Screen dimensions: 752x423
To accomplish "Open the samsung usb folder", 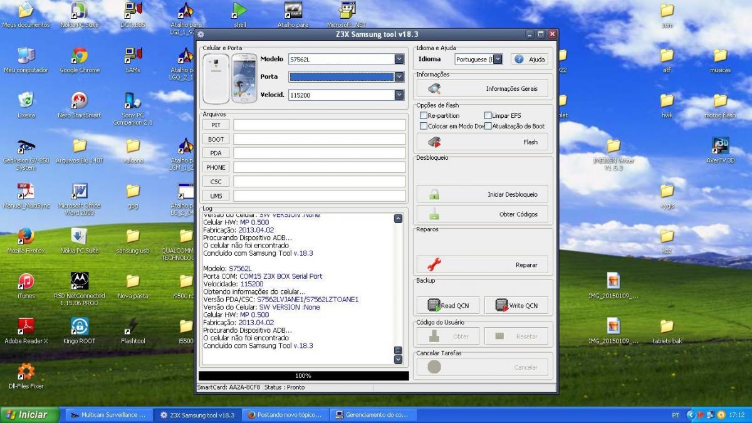I will point(133,241).
